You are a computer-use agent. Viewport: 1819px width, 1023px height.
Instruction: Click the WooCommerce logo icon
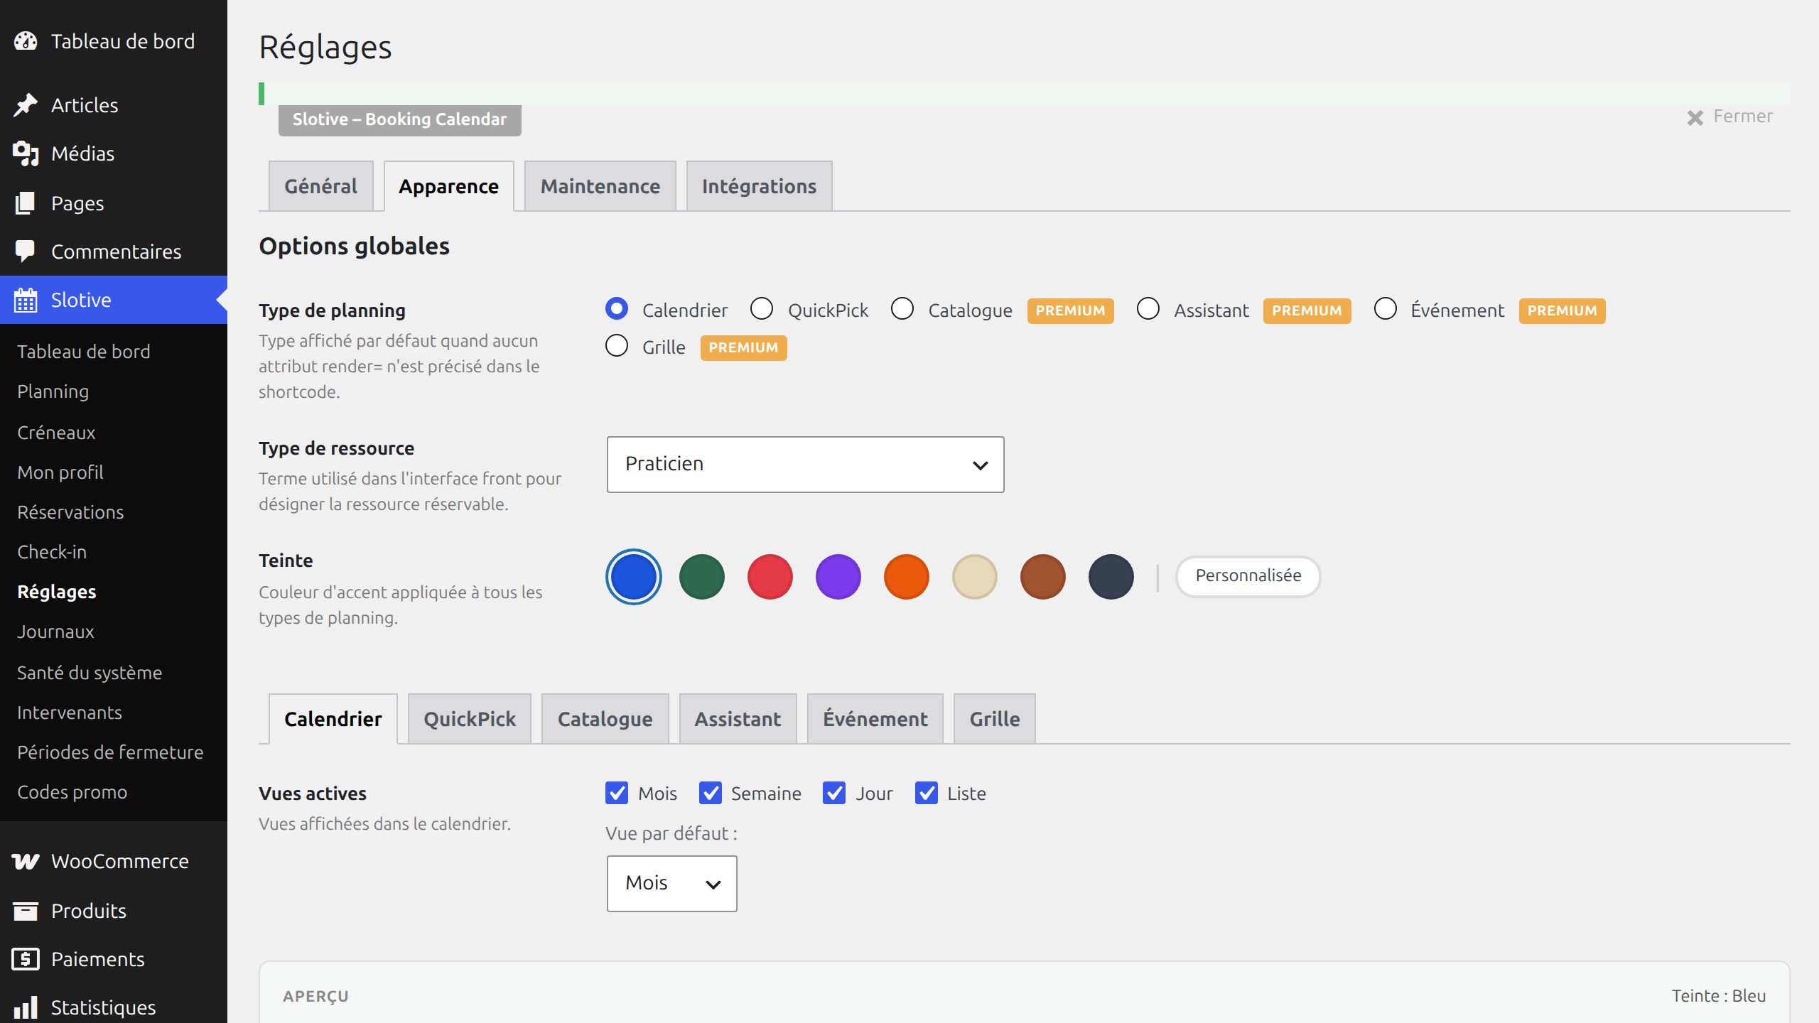[26, 861]
